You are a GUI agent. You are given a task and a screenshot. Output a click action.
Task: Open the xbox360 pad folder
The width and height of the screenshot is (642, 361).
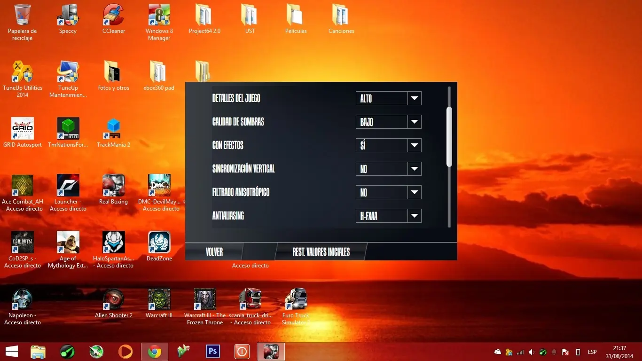[159, 76]
